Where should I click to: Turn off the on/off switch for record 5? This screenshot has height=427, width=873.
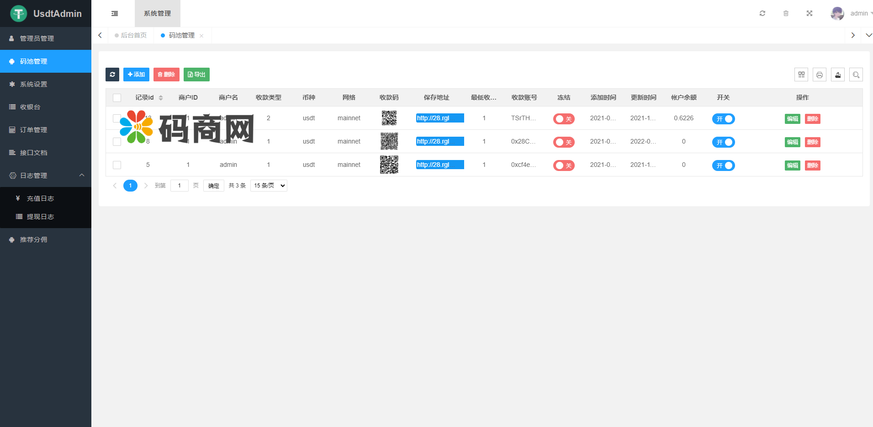coord(723,165)
